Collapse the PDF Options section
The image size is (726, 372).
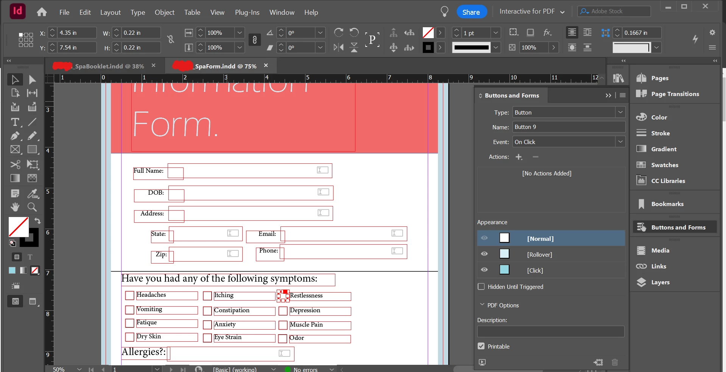(482, 305)
